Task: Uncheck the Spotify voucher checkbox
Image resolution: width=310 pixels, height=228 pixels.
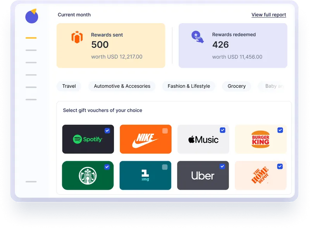Action: pos(107,131)
